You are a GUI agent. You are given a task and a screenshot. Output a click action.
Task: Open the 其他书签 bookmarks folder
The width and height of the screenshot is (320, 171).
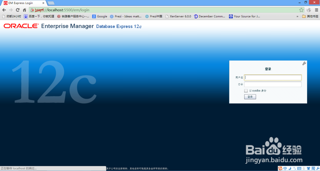(x=310, y=16)
